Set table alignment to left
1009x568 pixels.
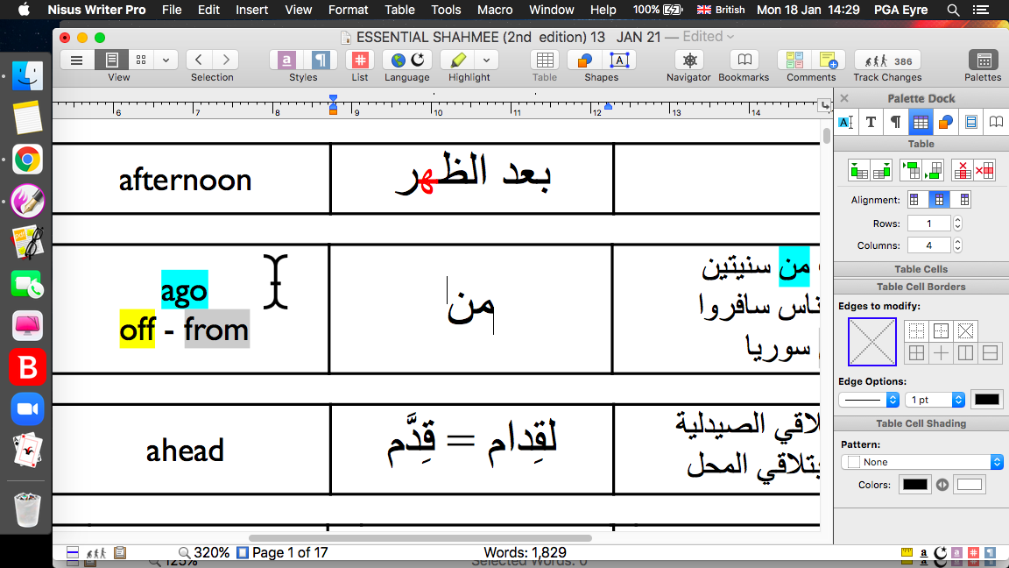[x=915, y=200]
